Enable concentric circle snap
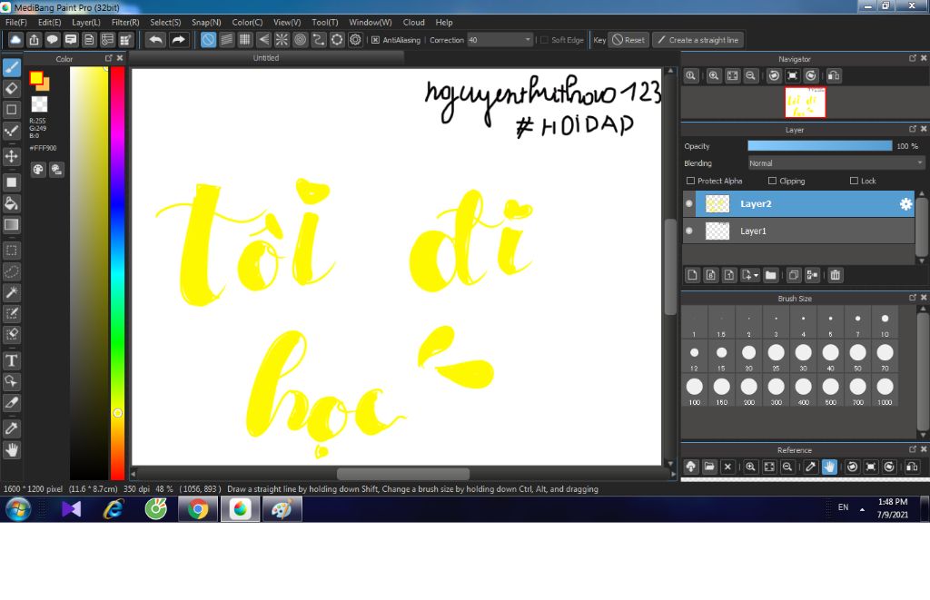930x600 pixels. 300,40
